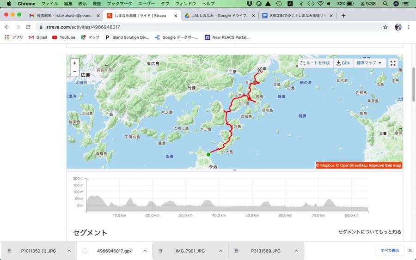The width and height of the screenshot is (416, 260).
Task: Click the address bar URL field
Action: (185, 27)
